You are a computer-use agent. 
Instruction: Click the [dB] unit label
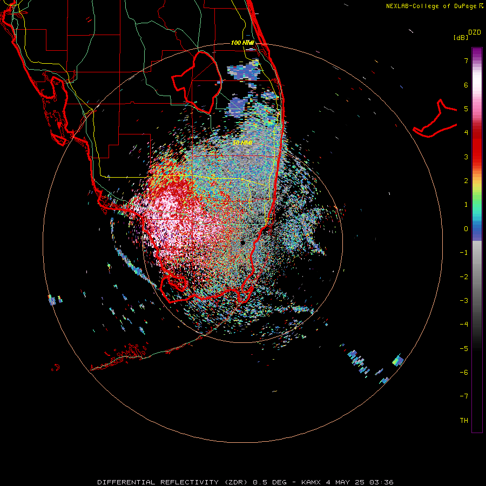[x=461, y=37]
